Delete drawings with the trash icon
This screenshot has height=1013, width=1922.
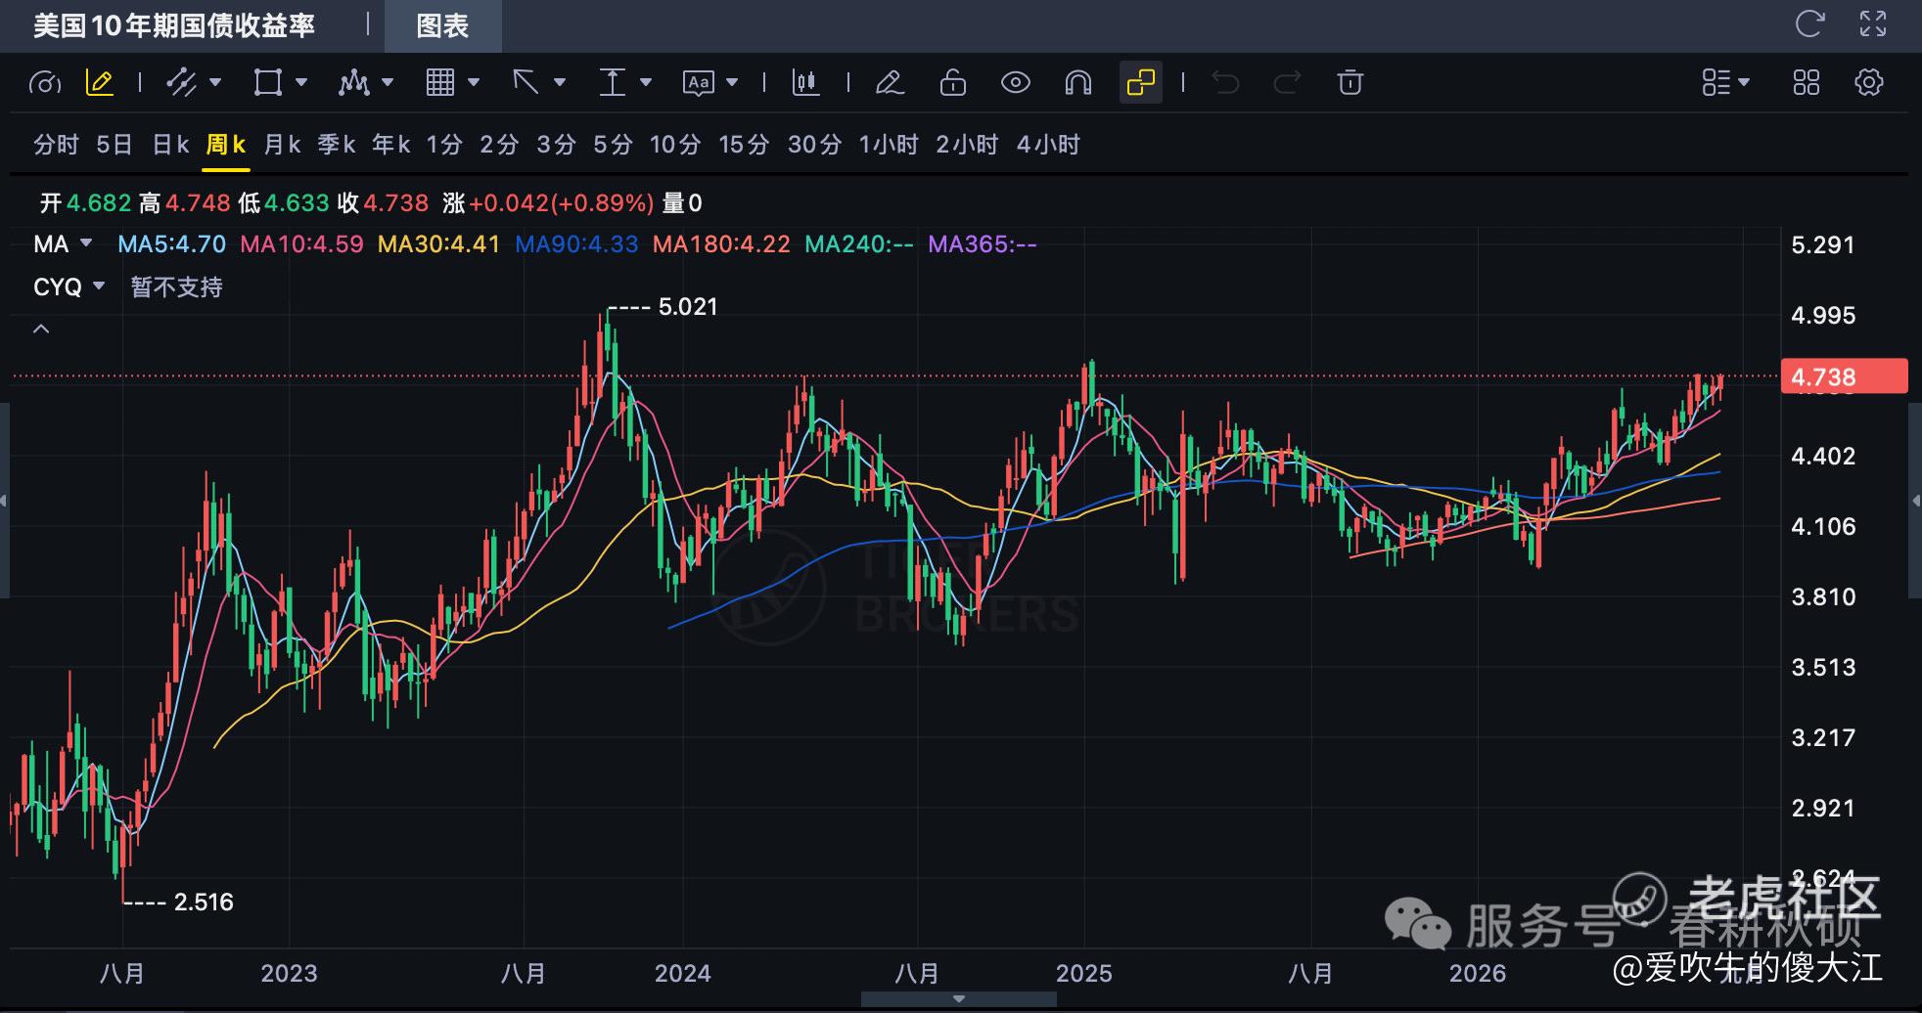coord(1350,83)
